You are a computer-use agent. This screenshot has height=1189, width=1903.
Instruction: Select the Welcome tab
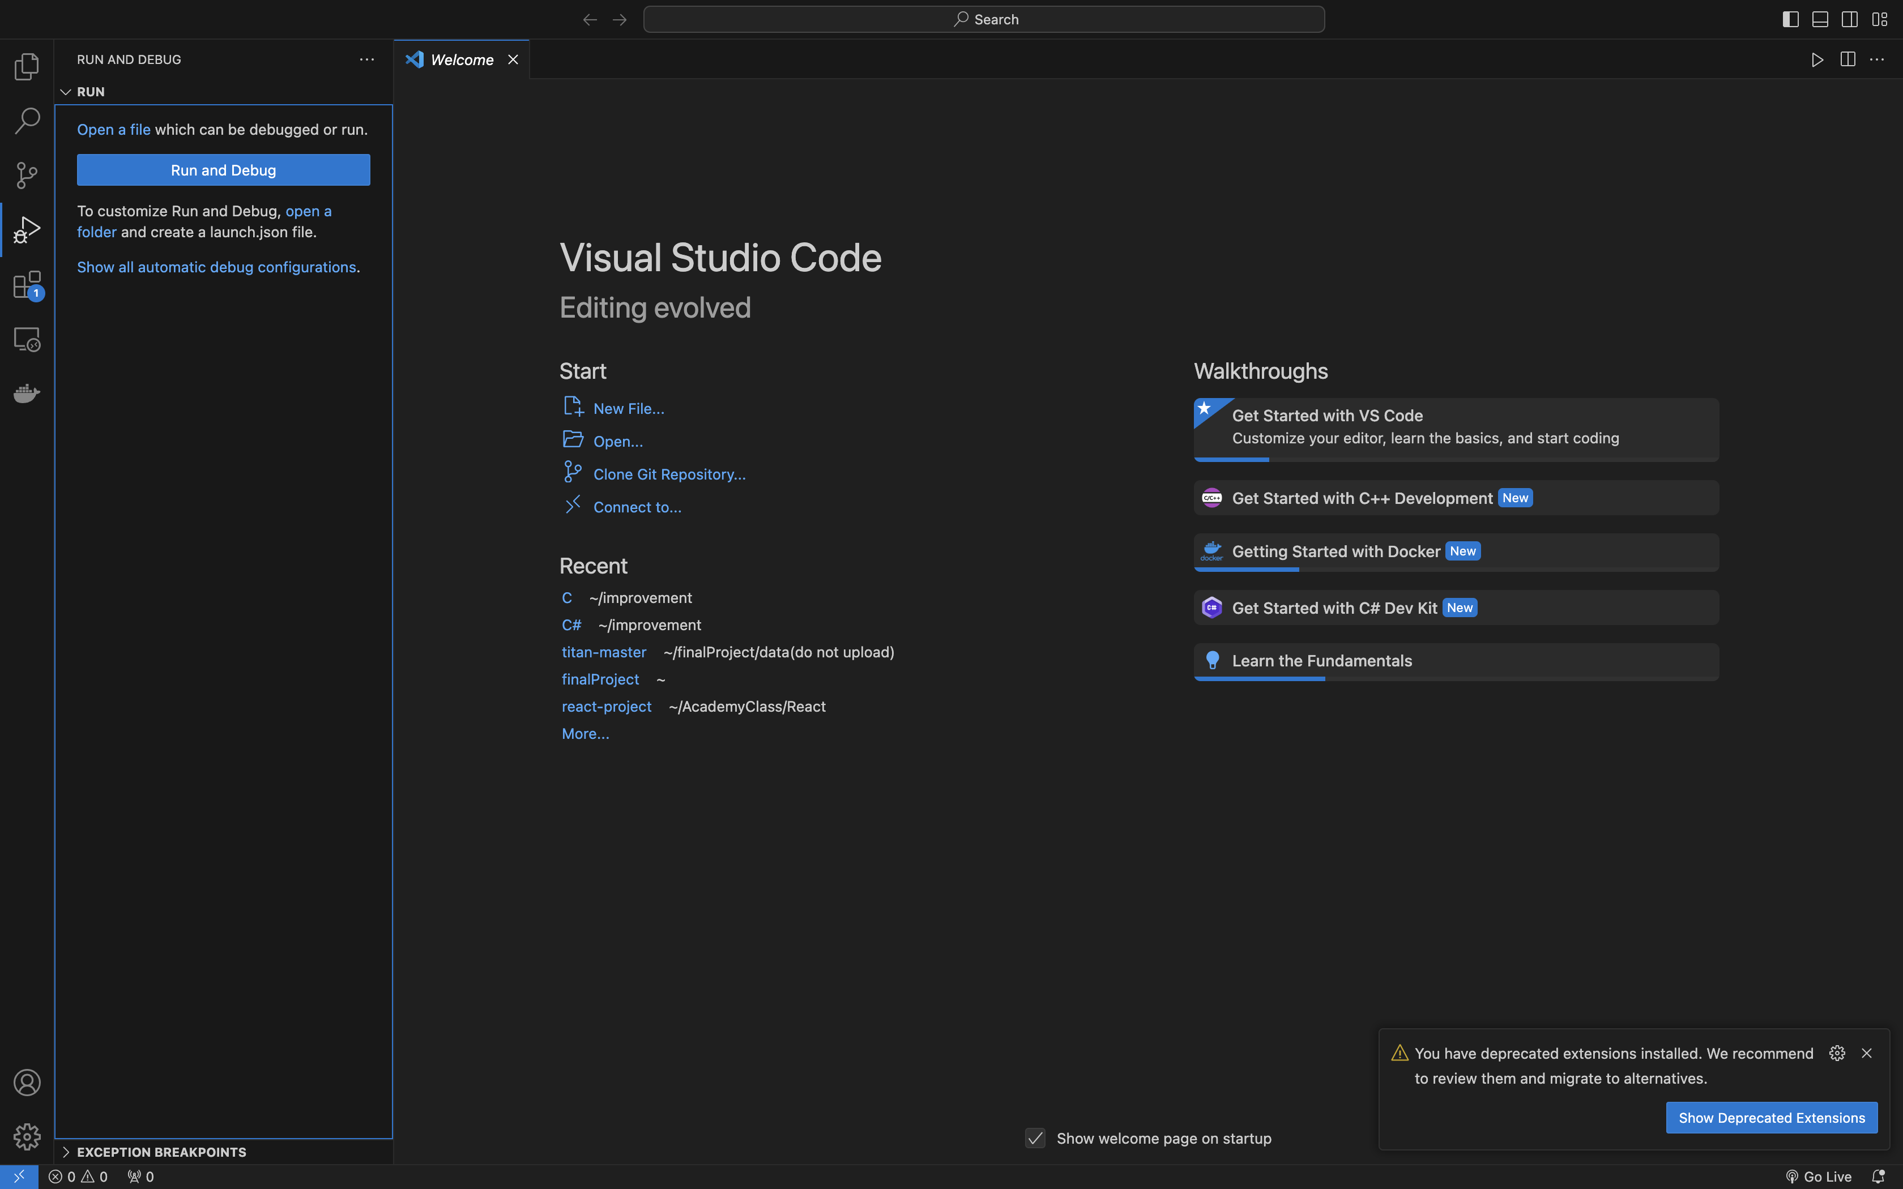click(x=461, y=60)
